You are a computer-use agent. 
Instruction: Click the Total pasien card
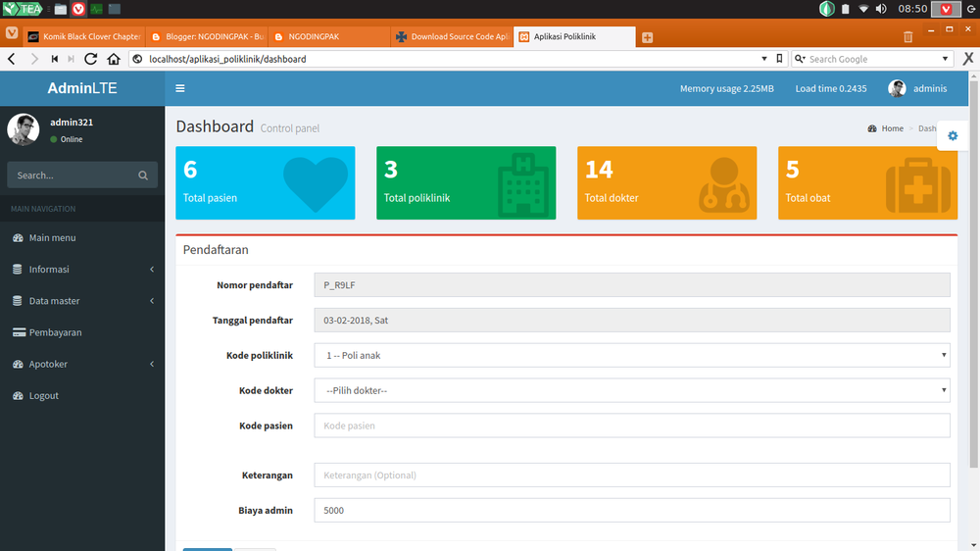(x=265, y=182)
